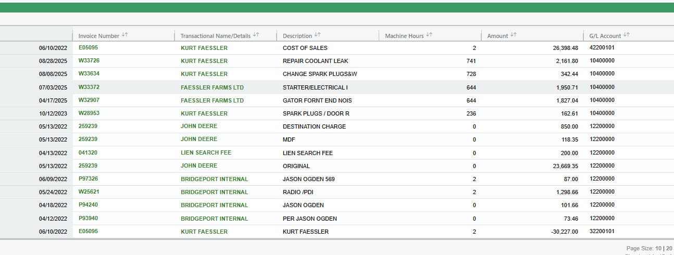The image size is (674, 255).
Task: Open invoice W28953 link
Action: [x=89, y=113]
